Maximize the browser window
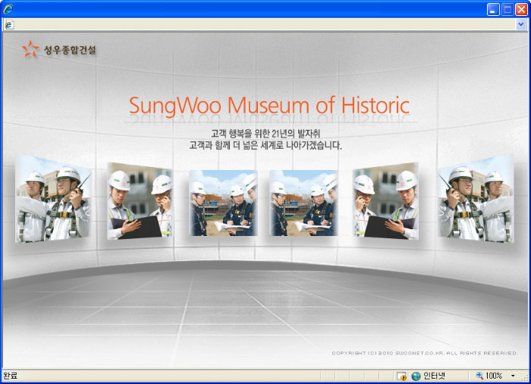The width and height of the screenshot is (531, 384). [x=507, y=10]
